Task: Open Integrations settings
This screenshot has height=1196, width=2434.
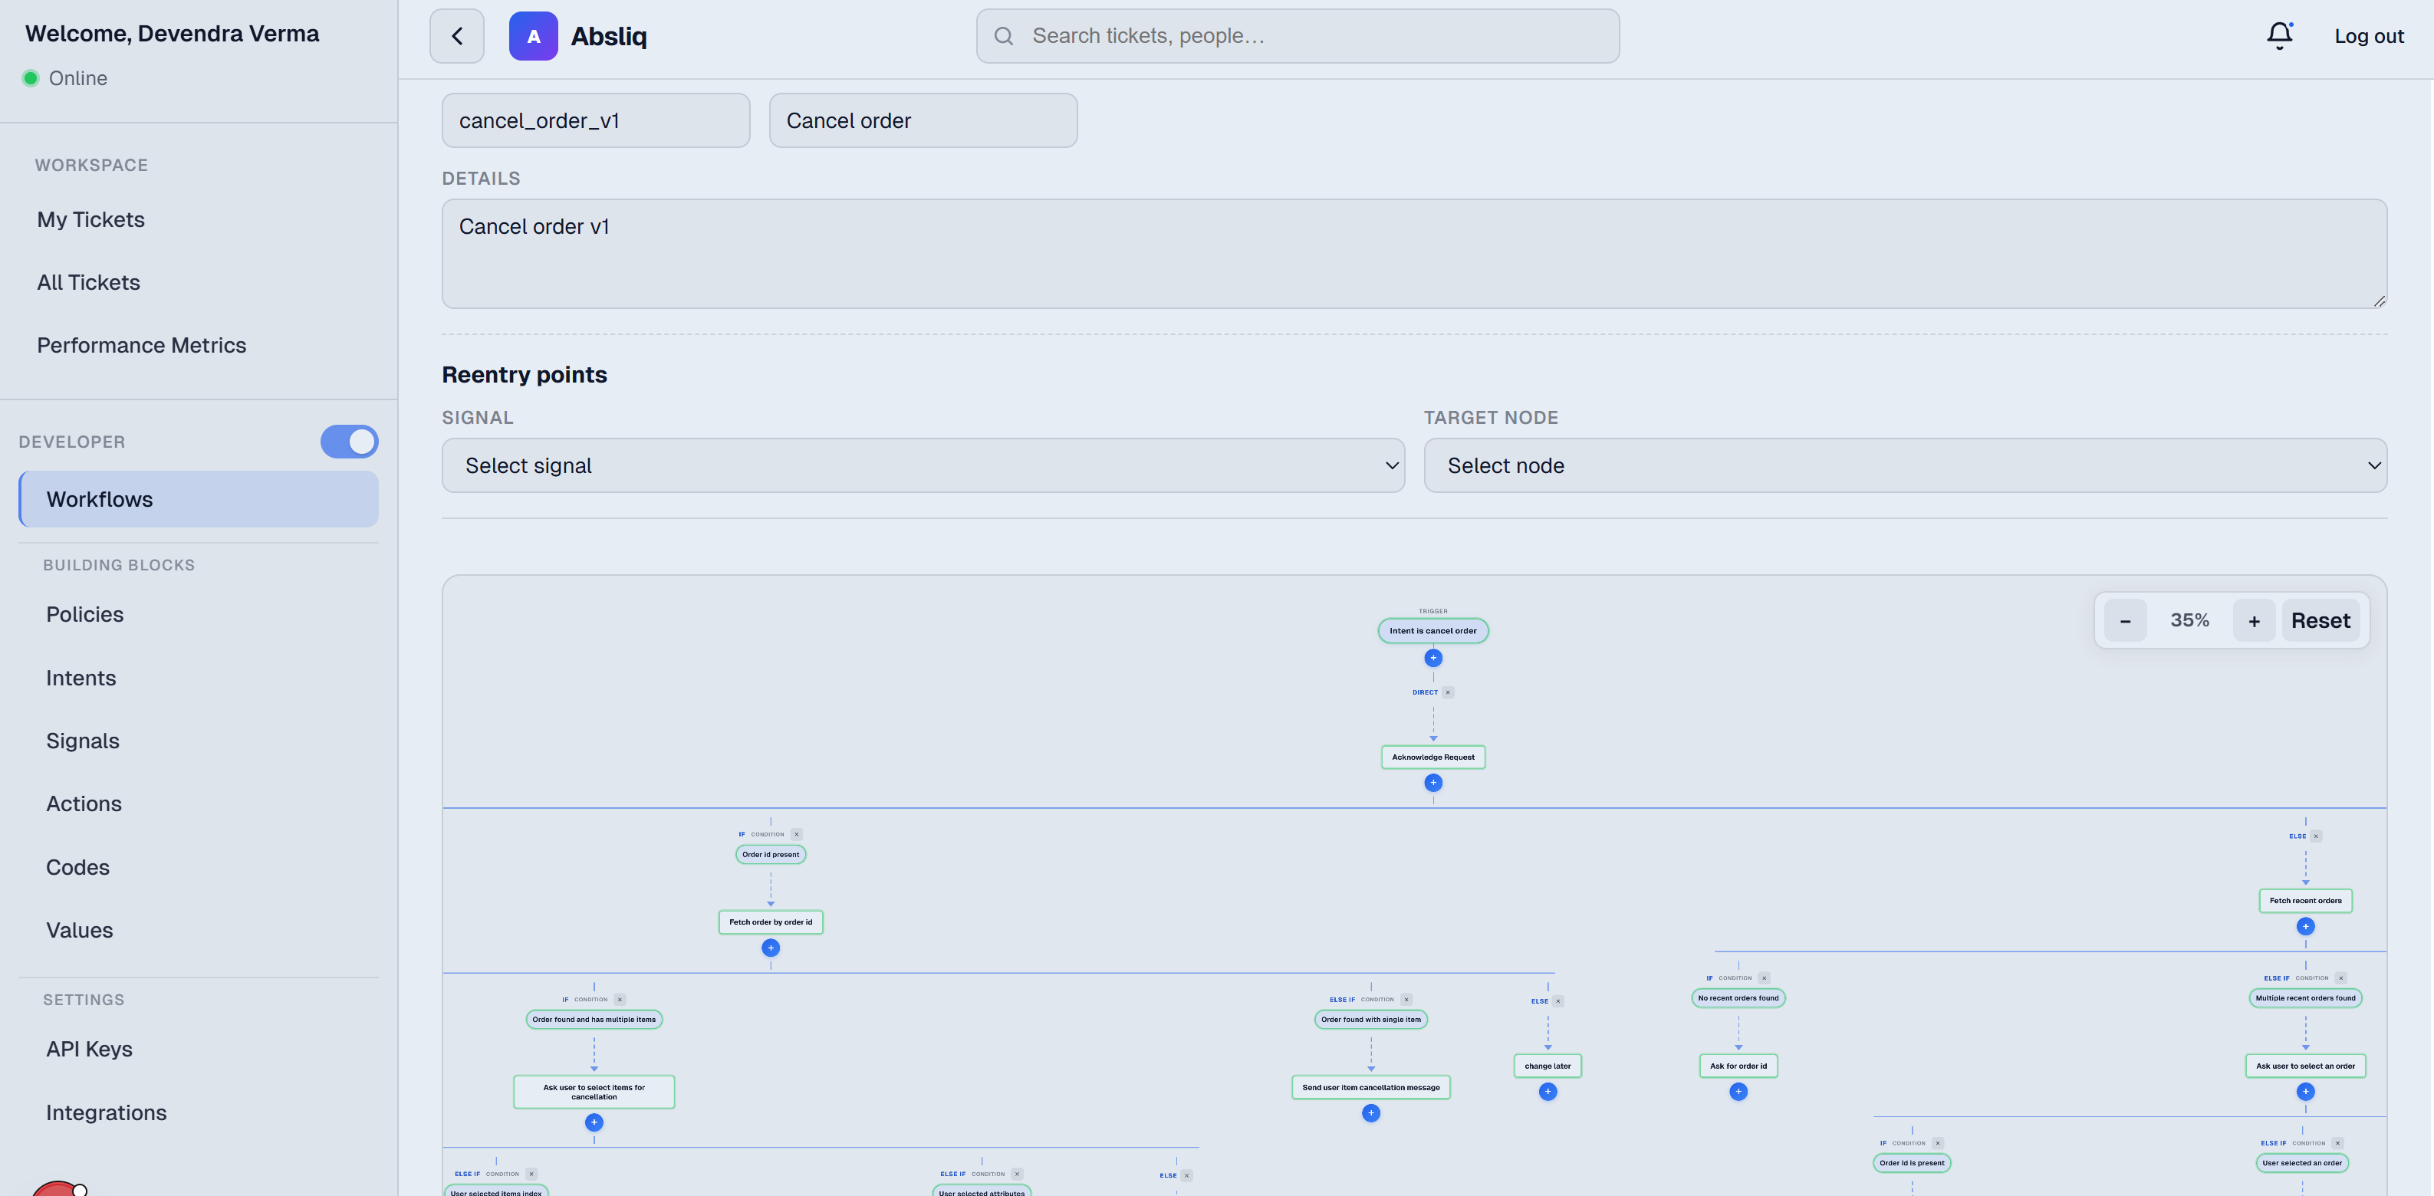Action: [107, 1112]
